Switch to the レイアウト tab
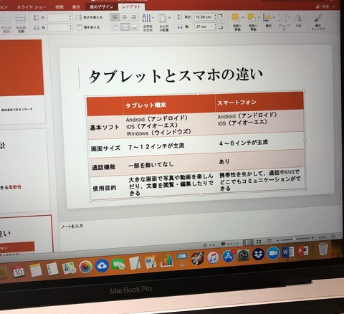Screen dimensions: 344x314 pyautogui.click(x=131, y=6)
